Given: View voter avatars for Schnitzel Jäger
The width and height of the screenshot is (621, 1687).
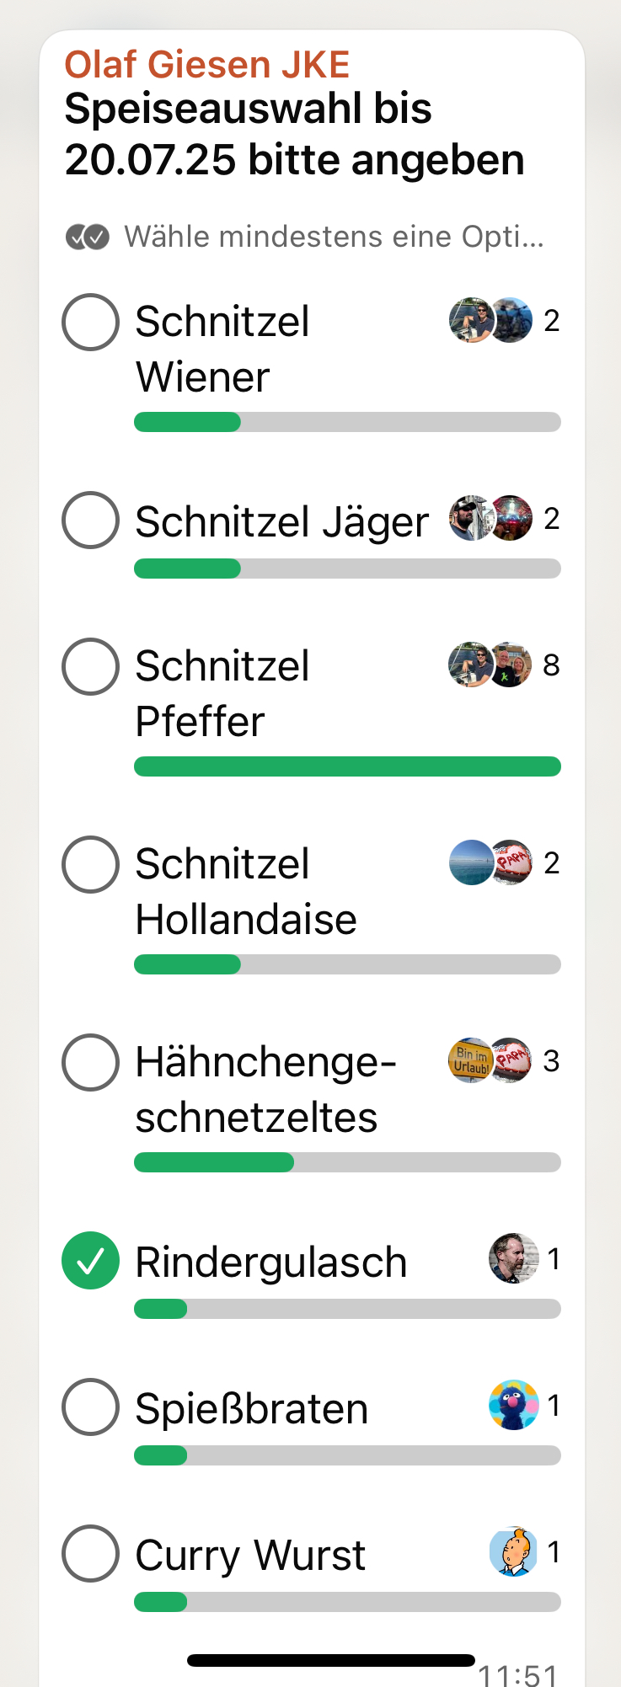Looking at the screenshot, I should (x=490, y=518).
